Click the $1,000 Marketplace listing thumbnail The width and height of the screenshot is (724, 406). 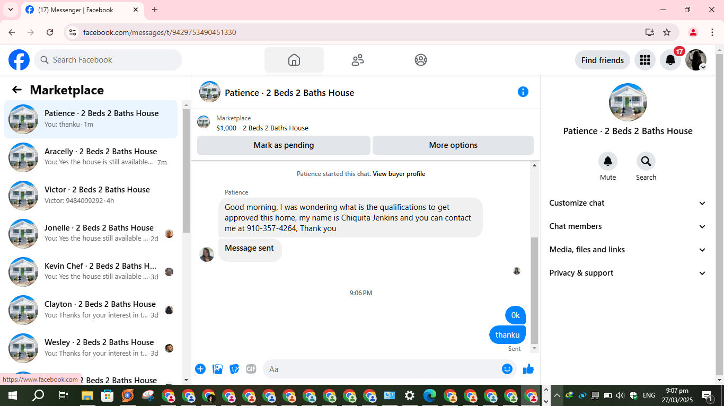204,122
